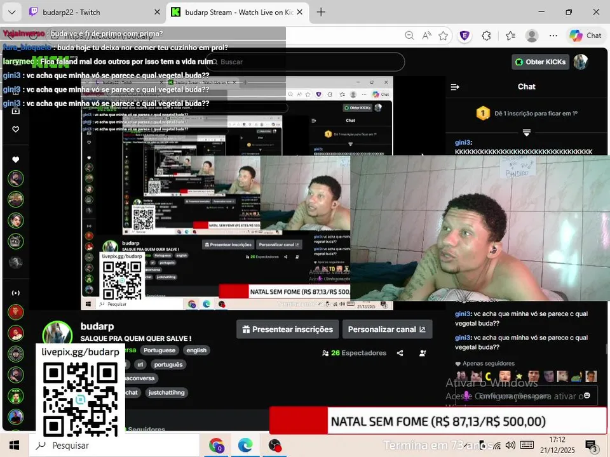Open OBS Studio from the taskbar
Viewport: 610px width, 457px height.
click(x=274, y=446)
